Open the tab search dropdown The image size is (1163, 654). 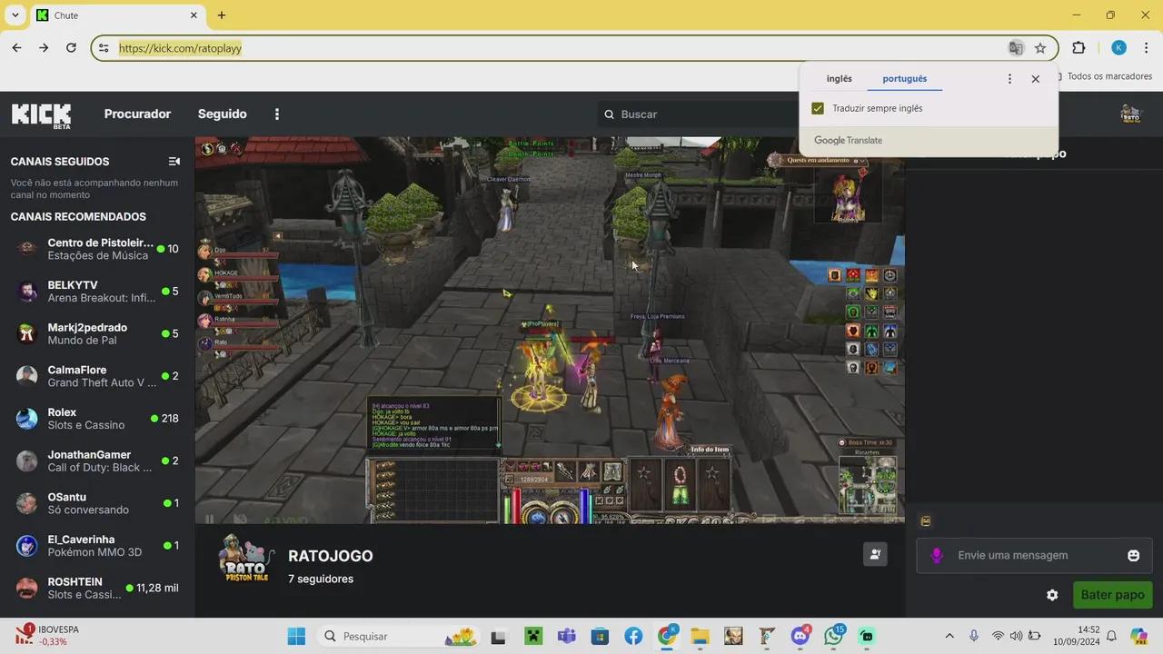pyautogui.click(x=15, y=15)
